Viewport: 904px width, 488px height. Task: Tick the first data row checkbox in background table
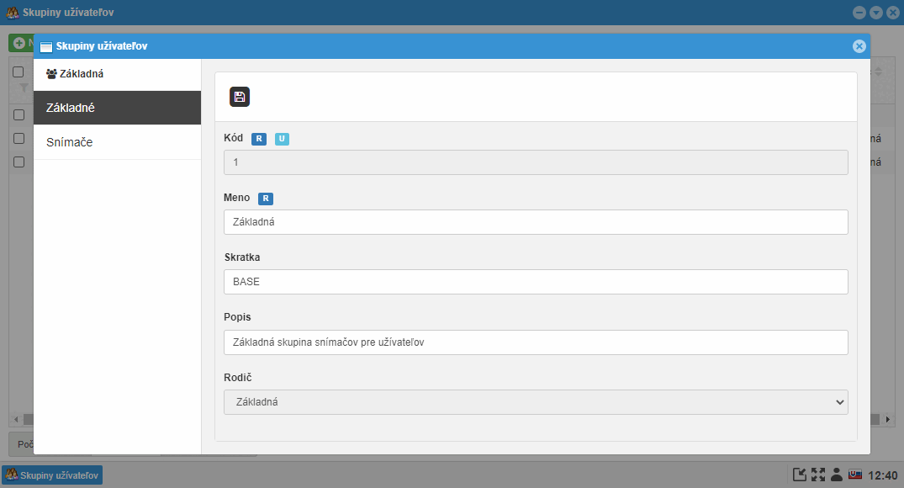(x=19, y=114)
